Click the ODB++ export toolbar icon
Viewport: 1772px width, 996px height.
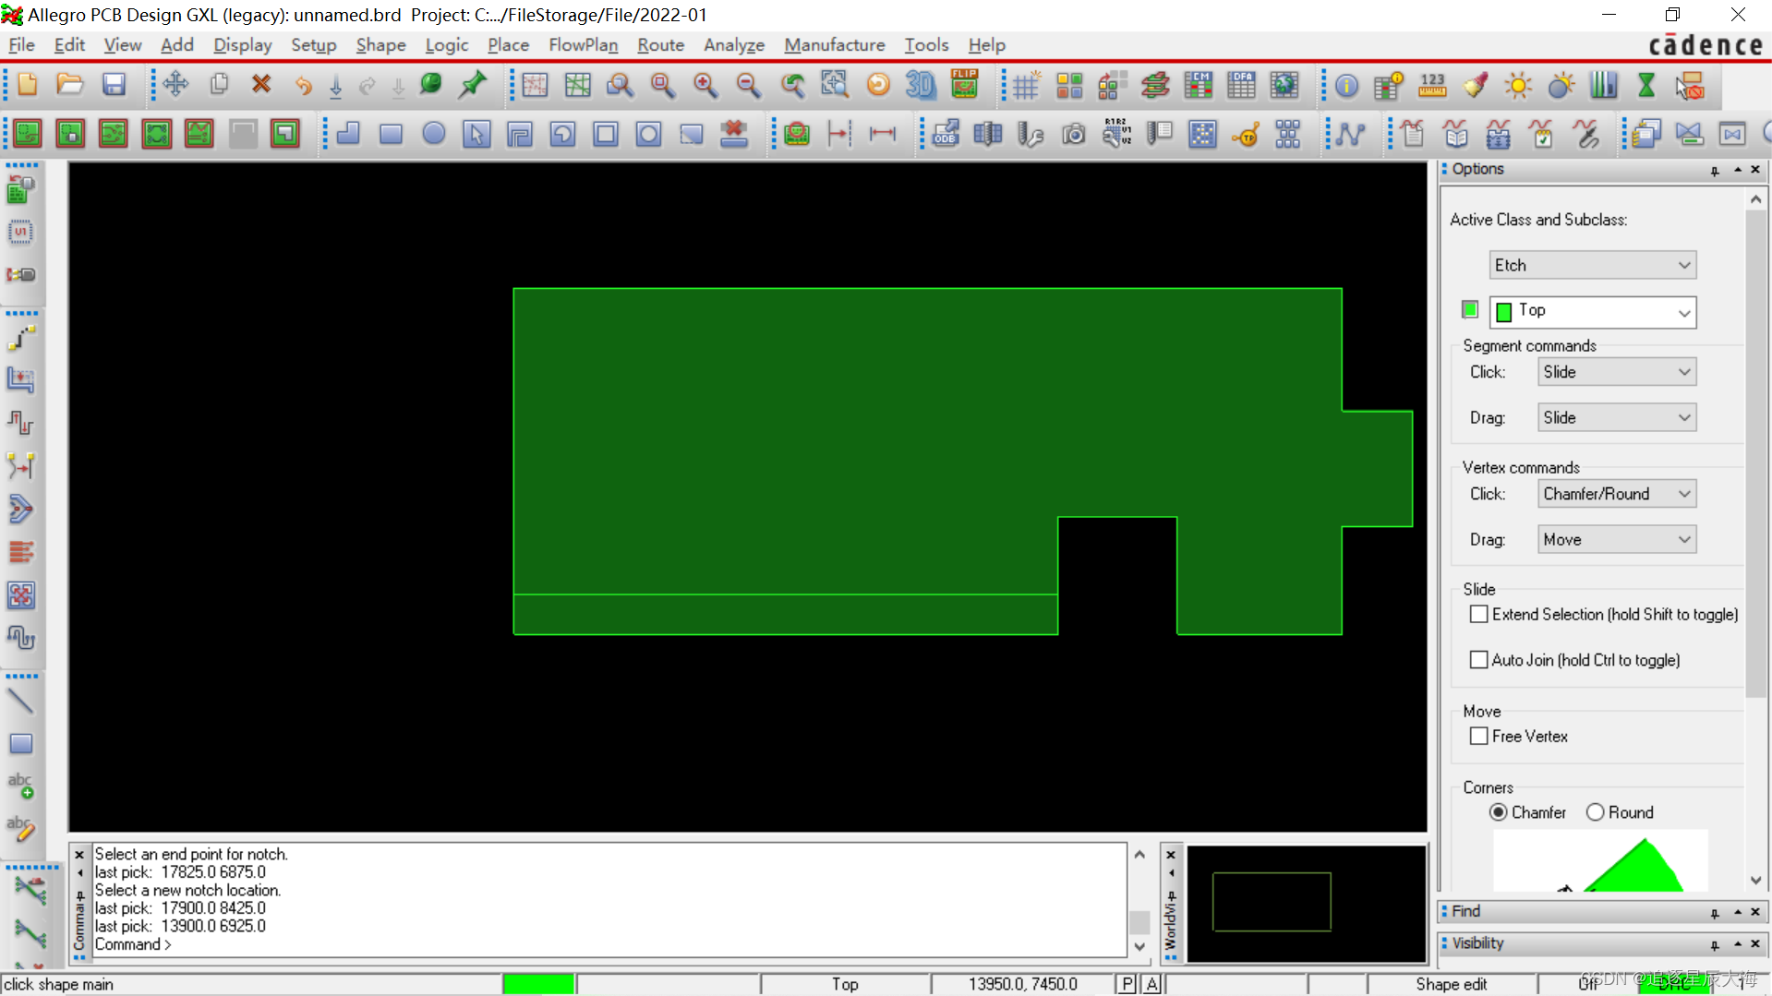coord(945,134)
